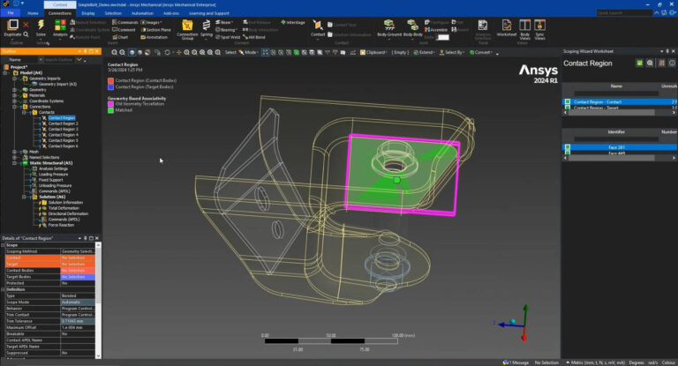Switch to the Display ribbon tab
This screenshot has height=366, width=678.
pyautogui.click(x=88, y=13)
